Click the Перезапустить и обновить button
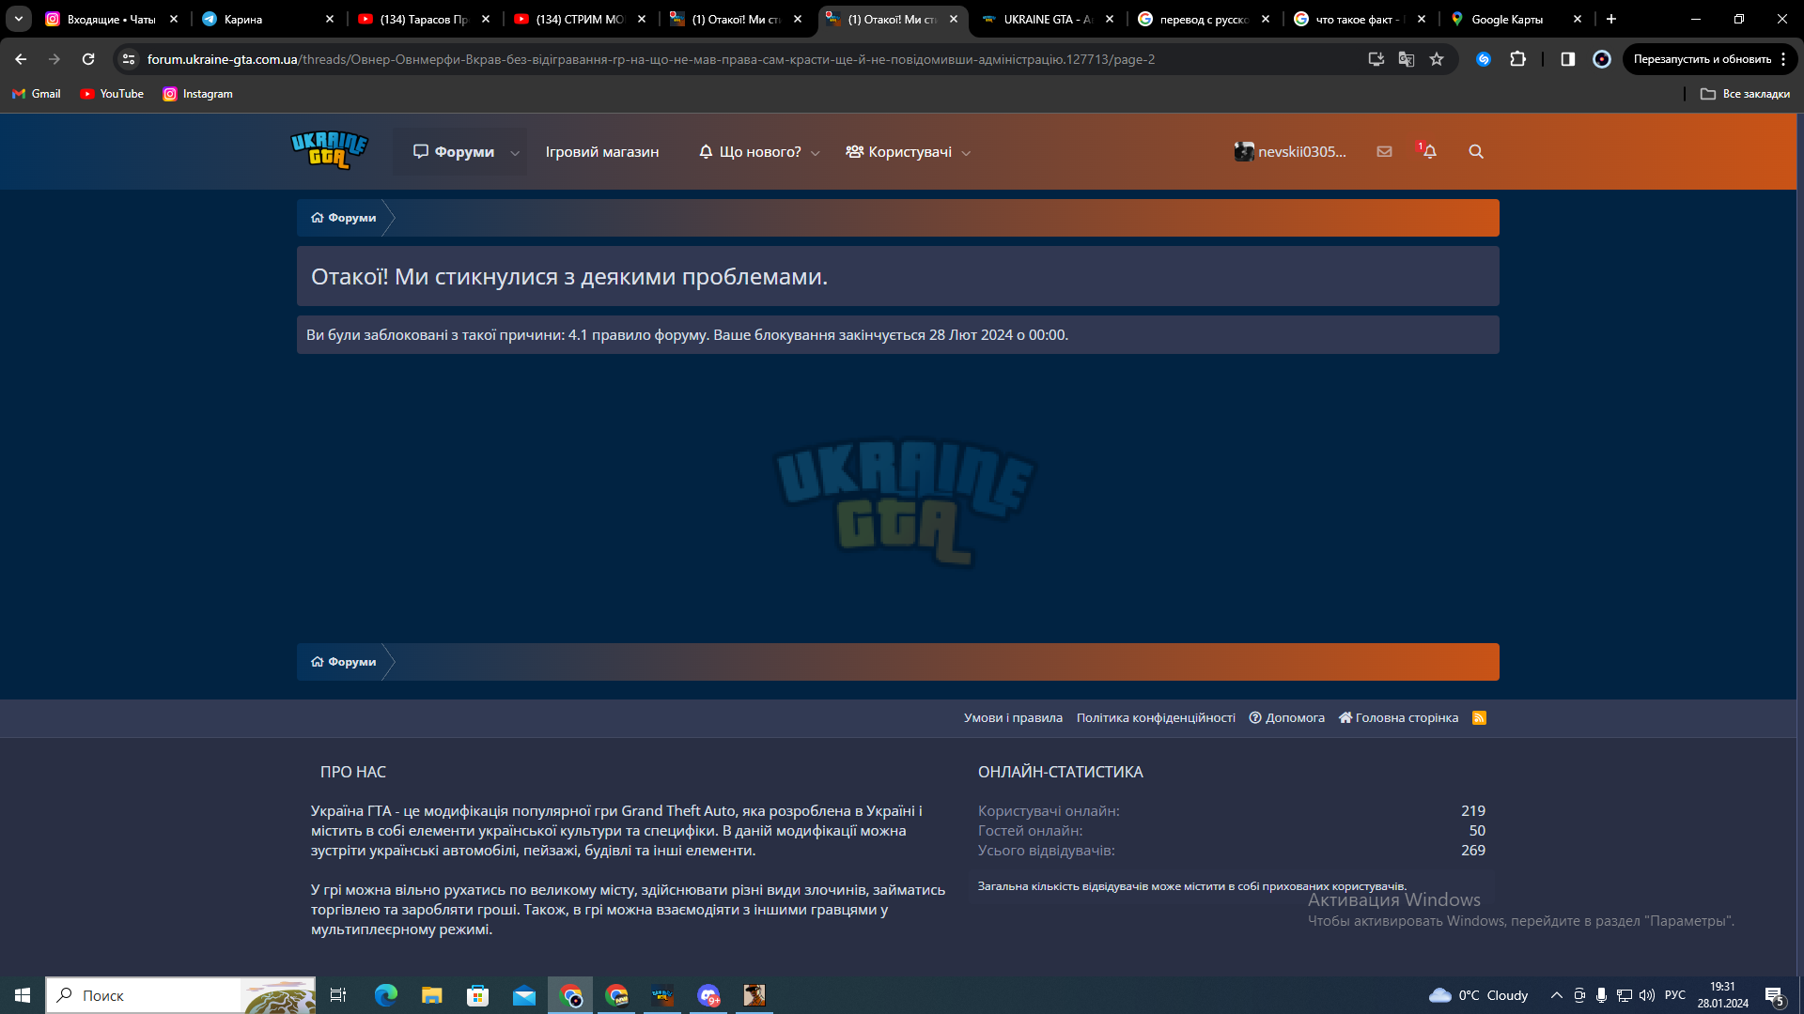 [x=1702, y=59]
